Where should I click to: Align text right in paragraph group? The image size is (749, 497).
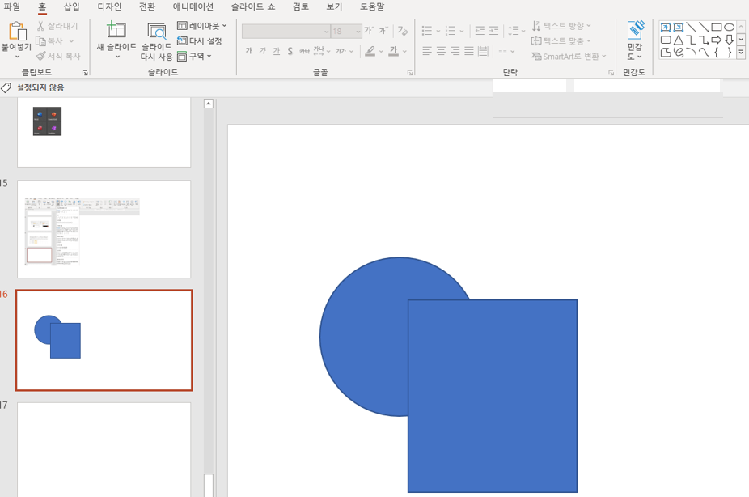tap(455, 51)
